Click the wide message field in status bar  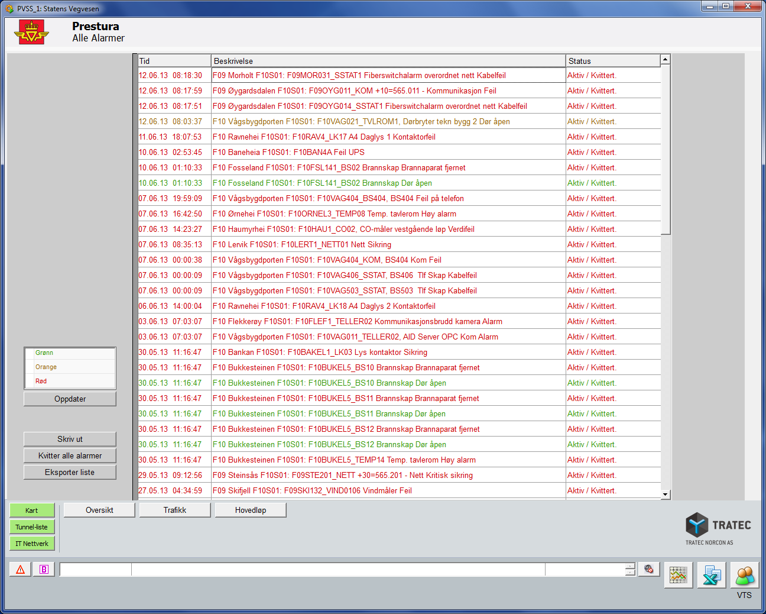point(338,569)
